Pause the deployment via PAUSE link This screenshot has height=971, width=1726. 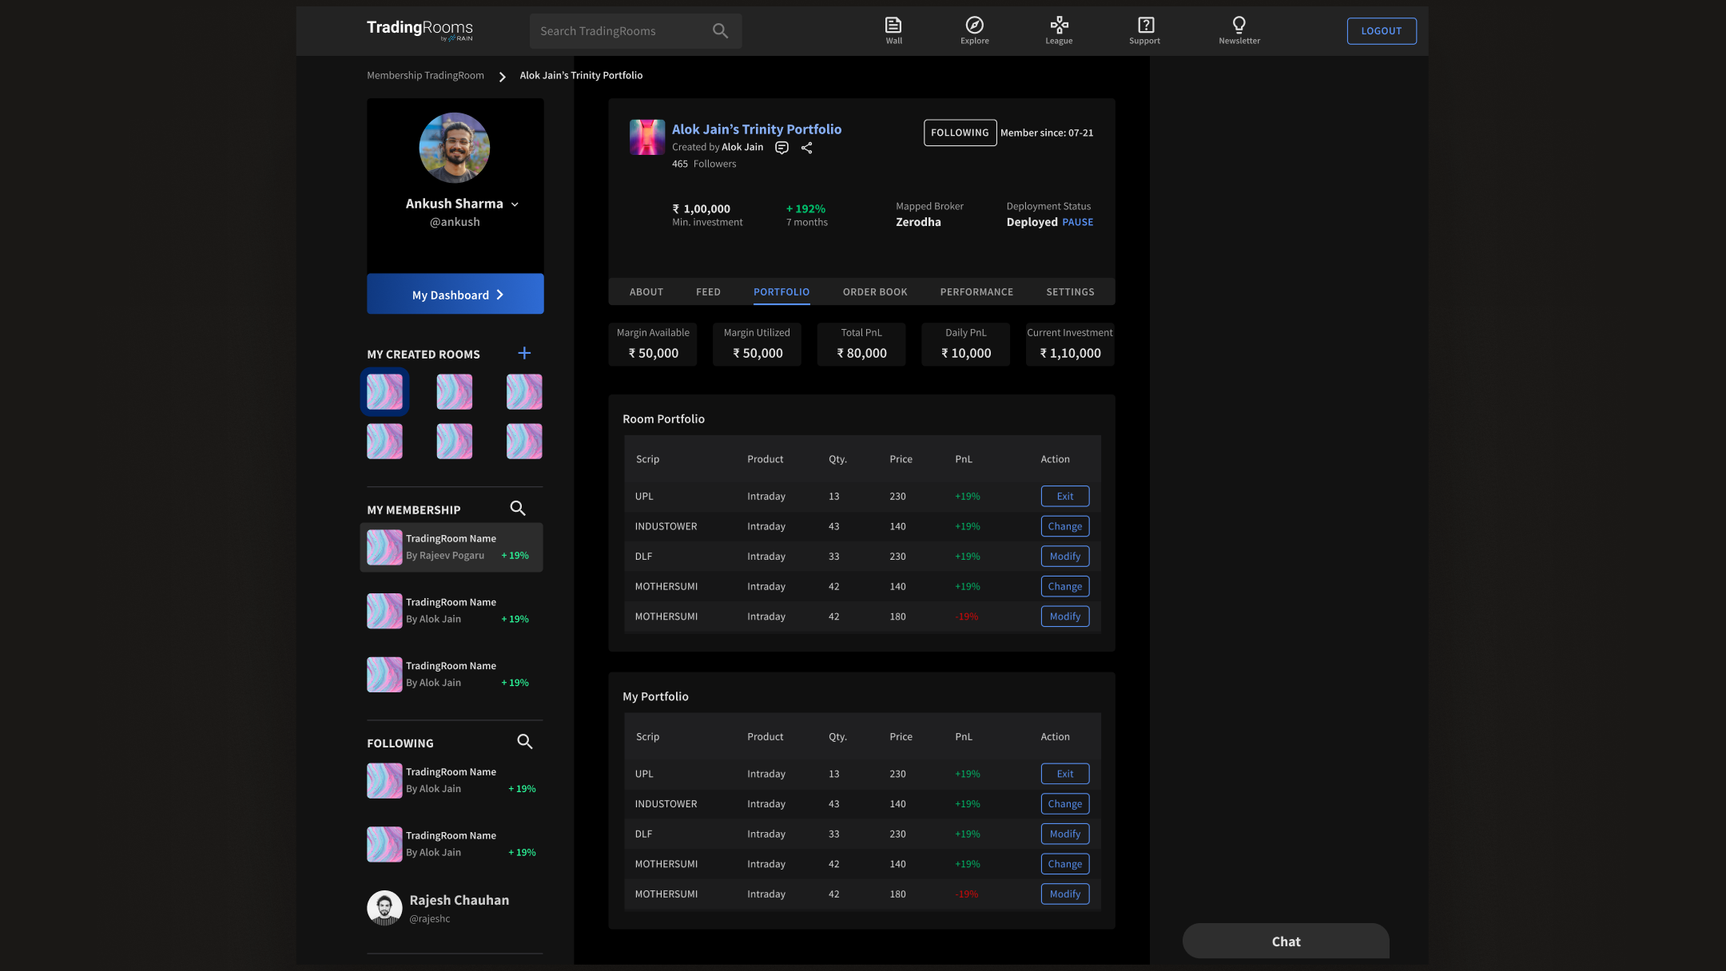(1078, 223)
